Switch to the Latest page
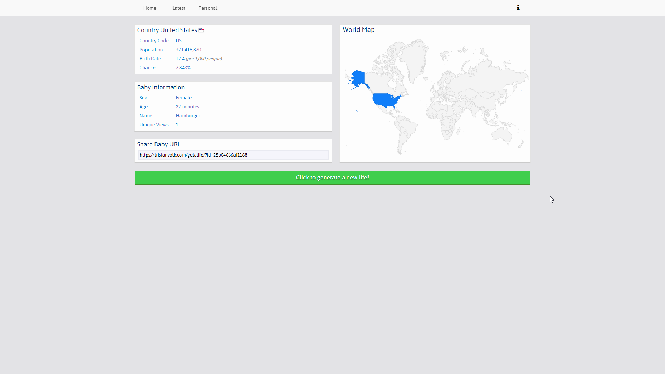This screenshot has width=665, height=374. pyautogui.click(x=179, y=8)
